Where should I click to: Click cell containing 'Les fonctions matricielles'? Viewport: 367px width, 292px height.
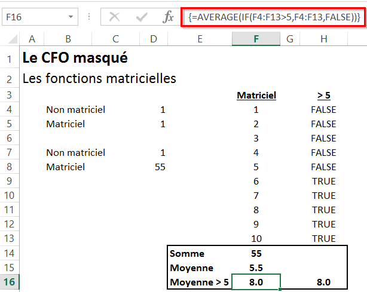point(99,78)
